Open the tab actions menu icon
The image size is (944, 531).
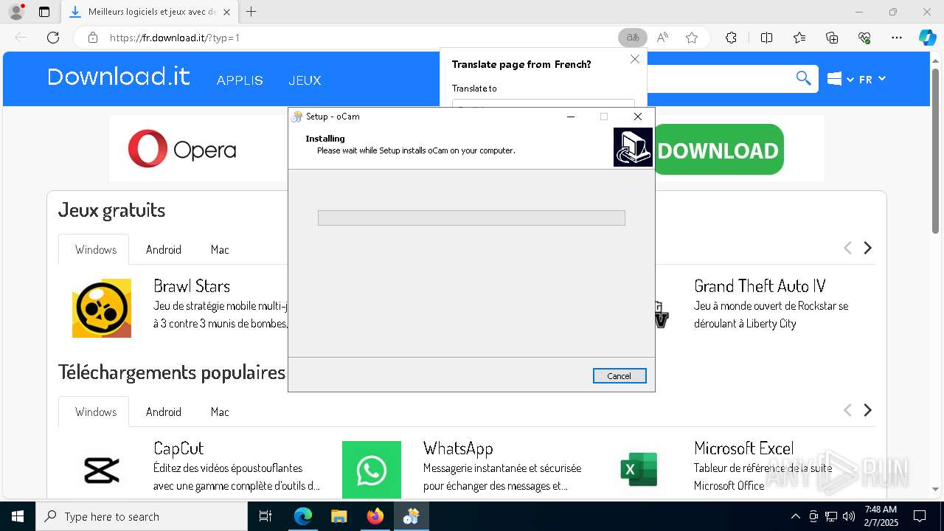tap(44, 12)
